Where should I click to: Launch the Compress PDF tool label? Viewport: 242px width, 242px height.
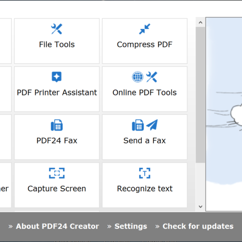(145, 45)
